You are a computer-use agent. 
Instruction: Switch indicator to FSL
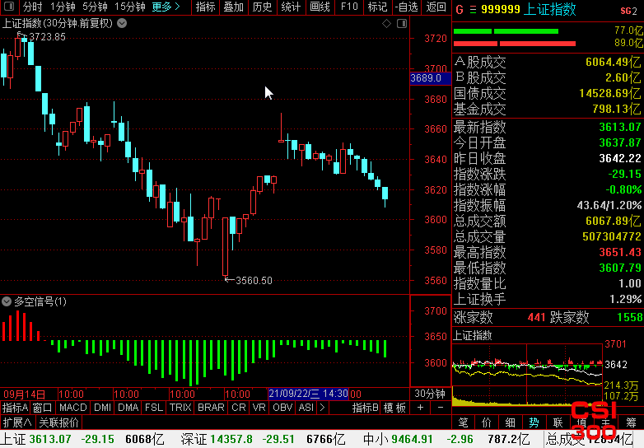[154, 408]
